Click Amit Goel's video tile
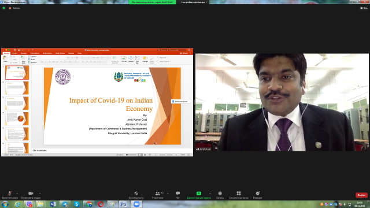 tap(282, 102)
